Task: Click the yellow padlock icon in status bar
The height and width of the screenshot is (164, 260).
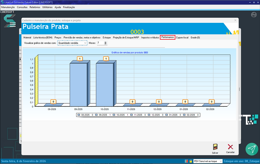Action: click(191, 161)
